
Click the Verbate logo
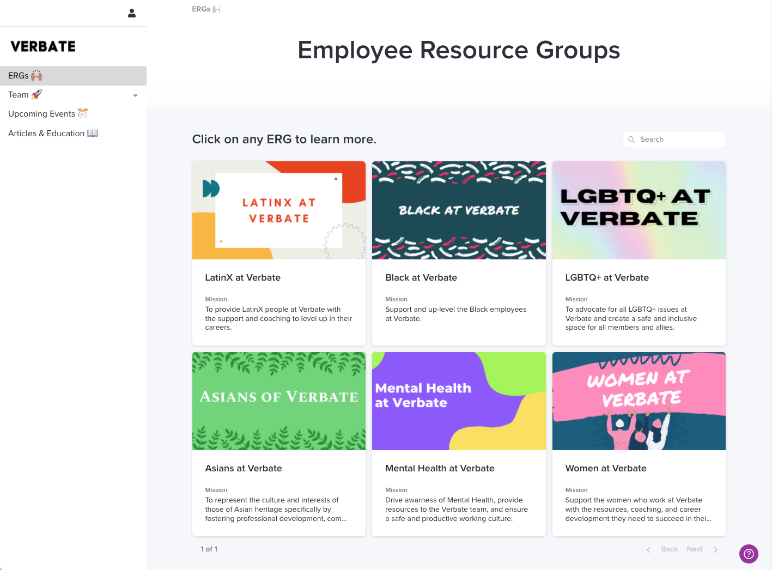coord(42,46)
